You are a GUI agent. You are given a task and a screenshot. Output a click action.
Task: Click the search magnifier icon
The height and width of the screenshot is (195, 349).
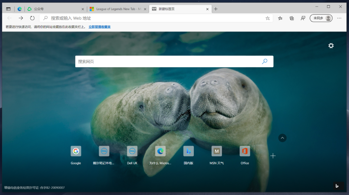265,61
